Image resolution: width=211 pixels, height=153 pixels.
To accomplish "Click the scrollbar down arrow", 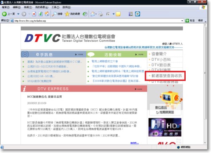I will coord(205,143).
